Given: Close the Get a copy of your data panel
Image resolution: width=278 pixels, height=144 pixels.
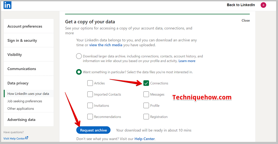Looking at the screenshot, I should pyautogui.click(x=246, y=20).
